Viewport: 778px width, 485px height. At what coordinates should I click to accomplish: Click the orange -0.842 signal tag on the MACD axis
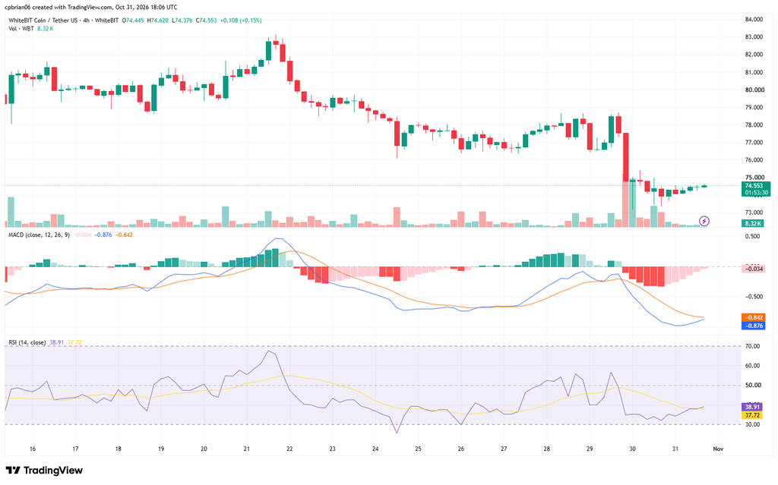click(753, 317)
